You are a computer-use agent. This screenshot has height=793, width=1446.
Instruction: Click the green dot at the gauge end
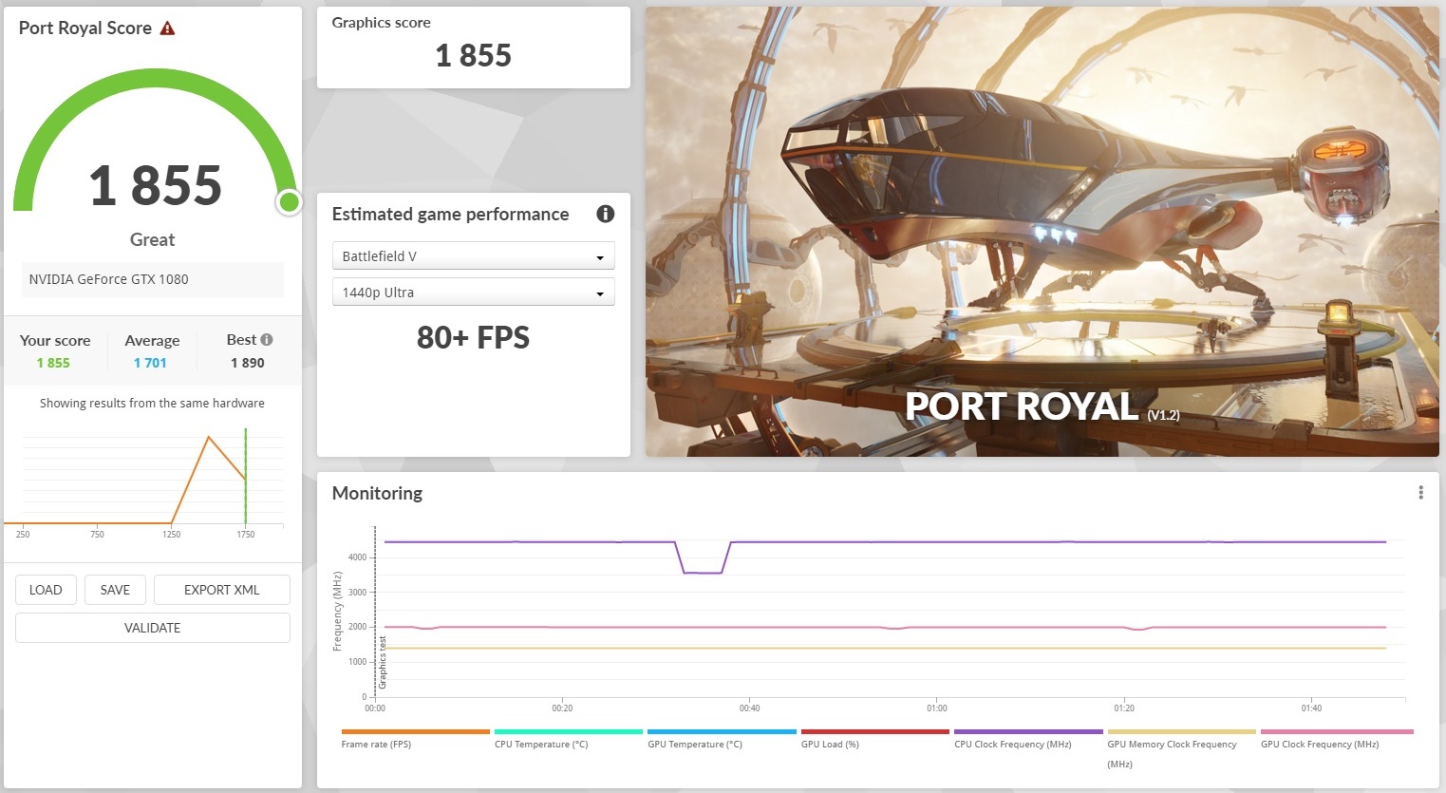[x=289, y=201]
